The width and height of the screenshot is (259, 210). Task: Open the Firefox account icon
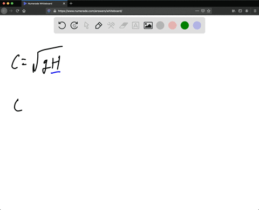(x=247, y=11)
